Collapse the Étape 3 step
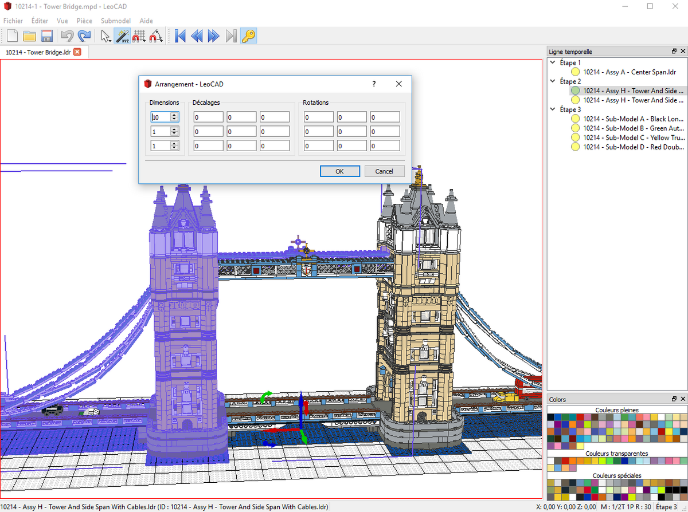688x512 pixels. 553,109
